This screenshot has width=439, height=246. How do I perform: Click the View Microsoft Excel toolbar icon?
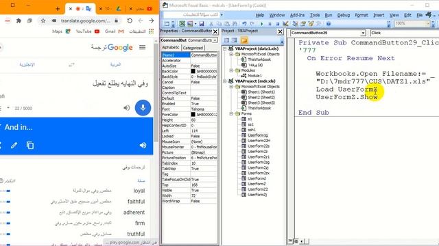click(x=182, y=24)
